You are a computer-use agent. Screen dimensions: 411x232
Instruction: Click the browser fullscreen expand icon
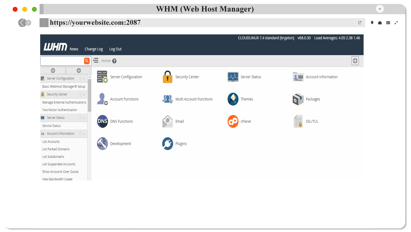tap(396, 23)
